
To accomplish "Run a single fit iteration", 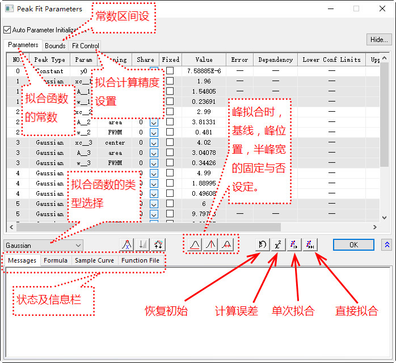I will coord(294,244).
